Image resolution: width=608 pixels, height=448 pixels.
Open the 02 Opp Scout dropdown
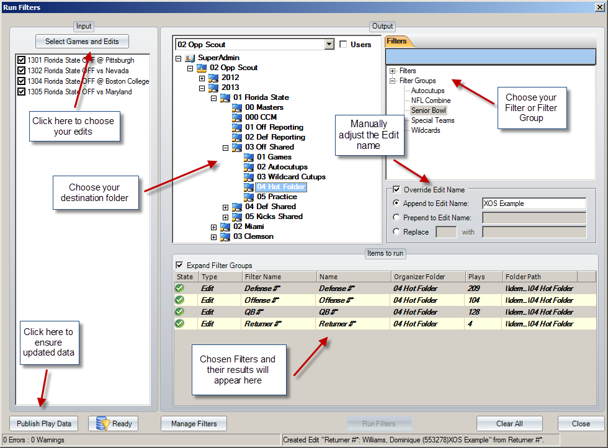pos(329,44)
